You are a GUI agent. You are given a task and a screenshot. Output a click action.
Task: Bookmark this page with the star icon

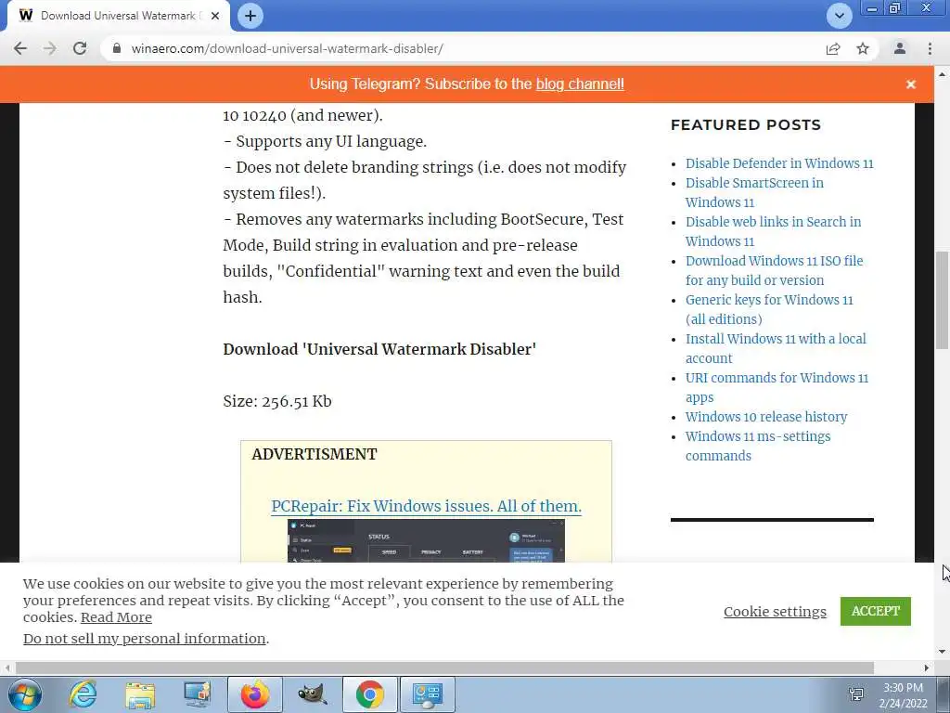863,48
